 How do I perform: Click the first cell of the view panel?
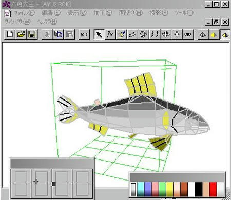click(21, 184)
